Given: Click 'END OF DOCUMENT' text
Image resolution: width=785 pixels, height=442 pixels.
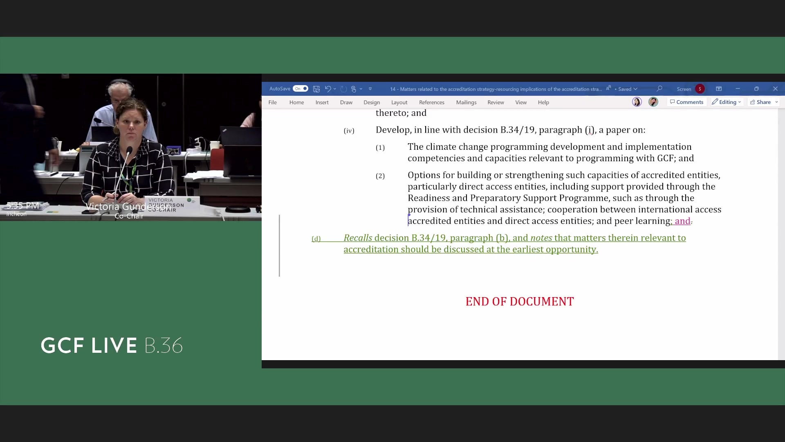Looking at the screenshot, I should (520, 302).
